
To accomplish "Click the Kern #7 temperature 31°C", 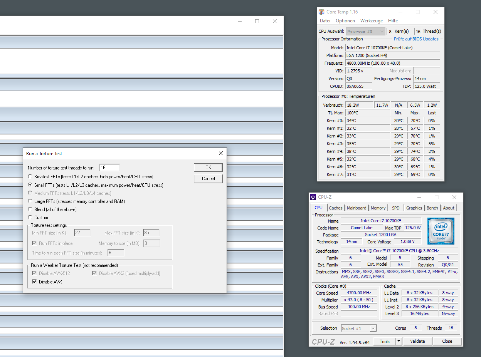I will click(368, 174).
